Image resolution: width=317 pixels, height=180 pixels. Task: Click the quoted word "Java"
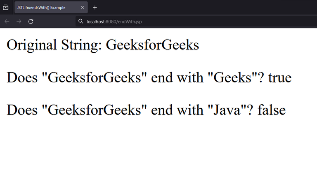[x=227, y=110]
